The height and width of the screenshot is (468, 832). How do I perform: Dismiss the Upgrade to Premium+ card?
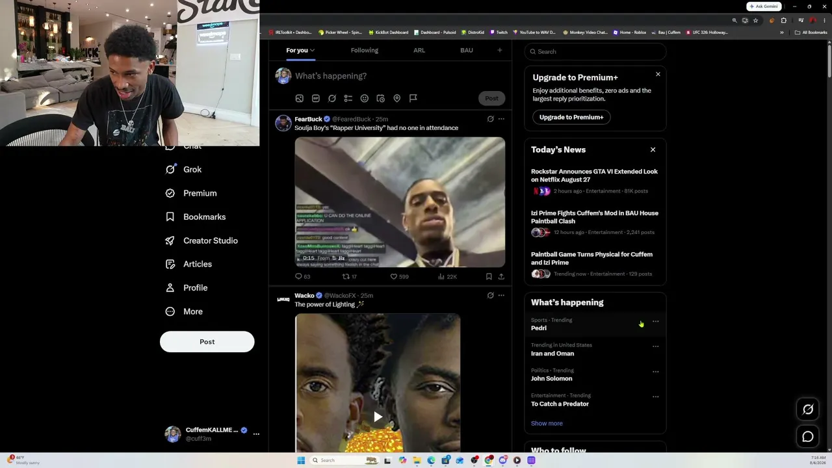(x=658, y=74)
